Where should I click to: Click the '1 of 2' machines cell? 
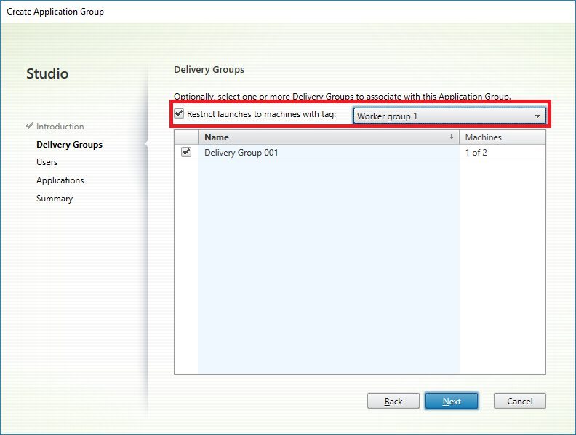pos(476,153)
